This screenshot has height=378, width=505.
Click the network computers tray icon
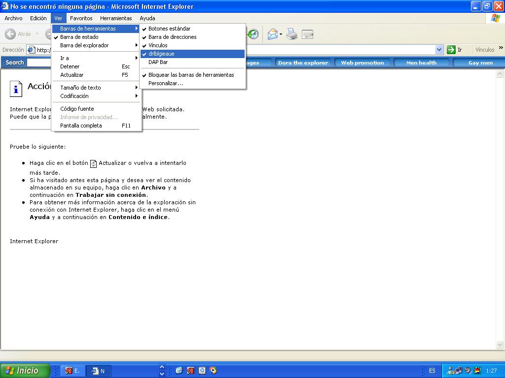459,371
